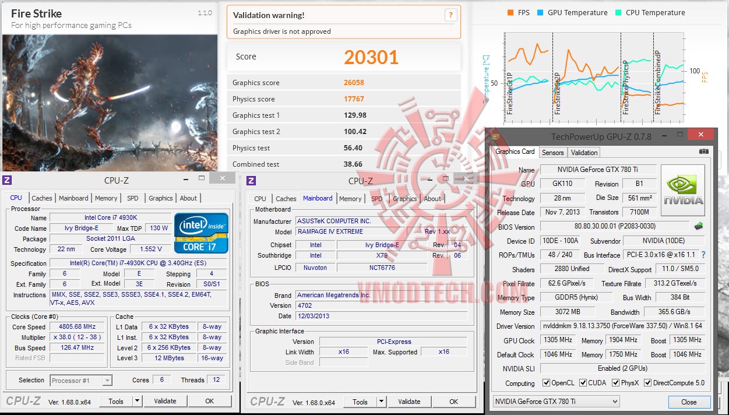The image size is (729, 415).
Task: Select the Graphics Card tab in GPU-Z
Action: point(515,152)
